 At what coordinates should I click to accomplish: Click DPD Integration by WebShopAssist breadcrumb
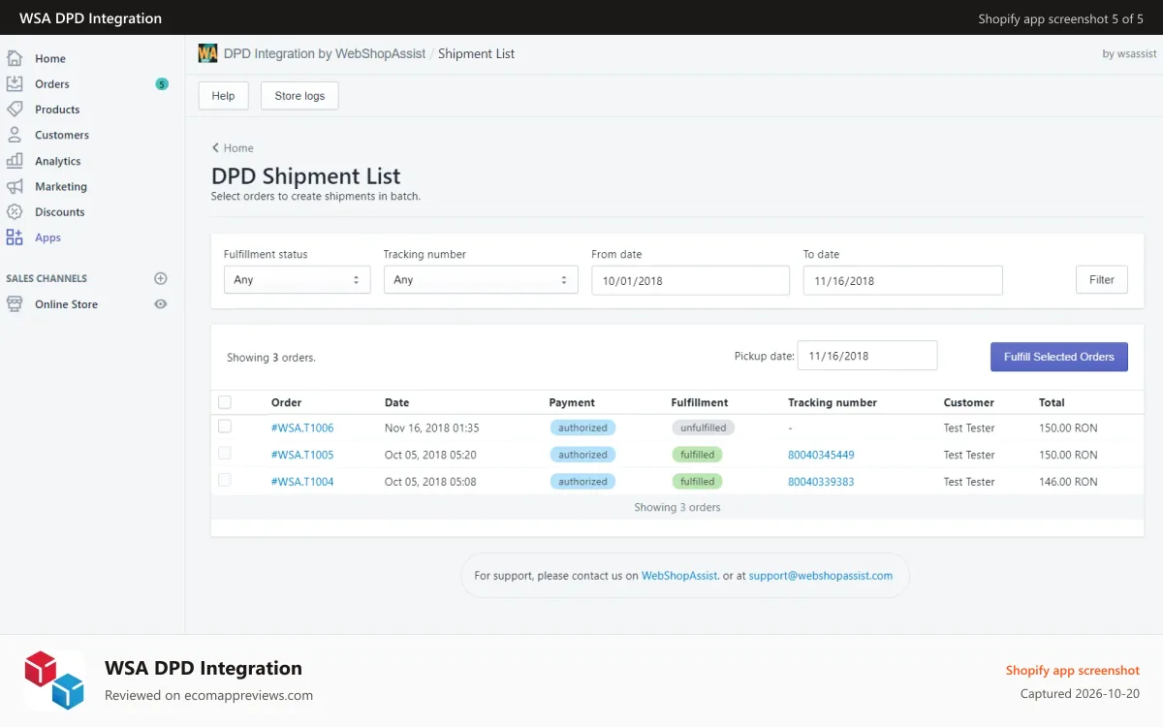coord(325,53)
